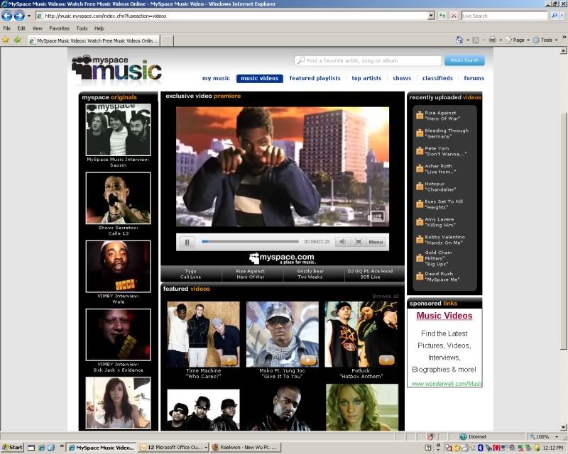Click the Add to Favorites icon
This screenshot has height=454, width=568.
tap(17, 40)
